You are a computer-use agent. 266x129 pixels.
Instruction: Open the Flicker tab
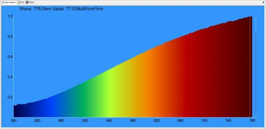[x=30, y=2]
